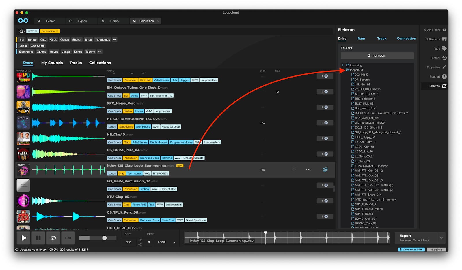Viewport: 462px width, 270px height.
Task: Switch to the Connection tab
Action: click(406, 39)
